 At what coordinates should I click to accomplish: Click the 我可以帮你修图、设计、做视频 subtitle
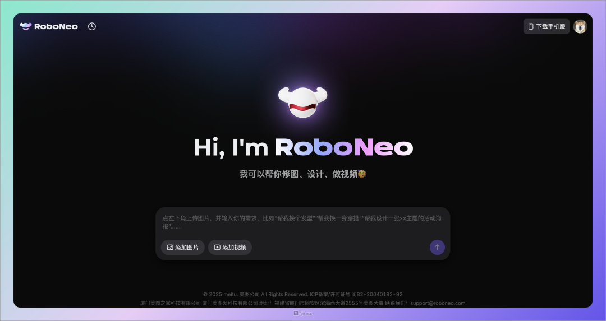pos(302,174)
